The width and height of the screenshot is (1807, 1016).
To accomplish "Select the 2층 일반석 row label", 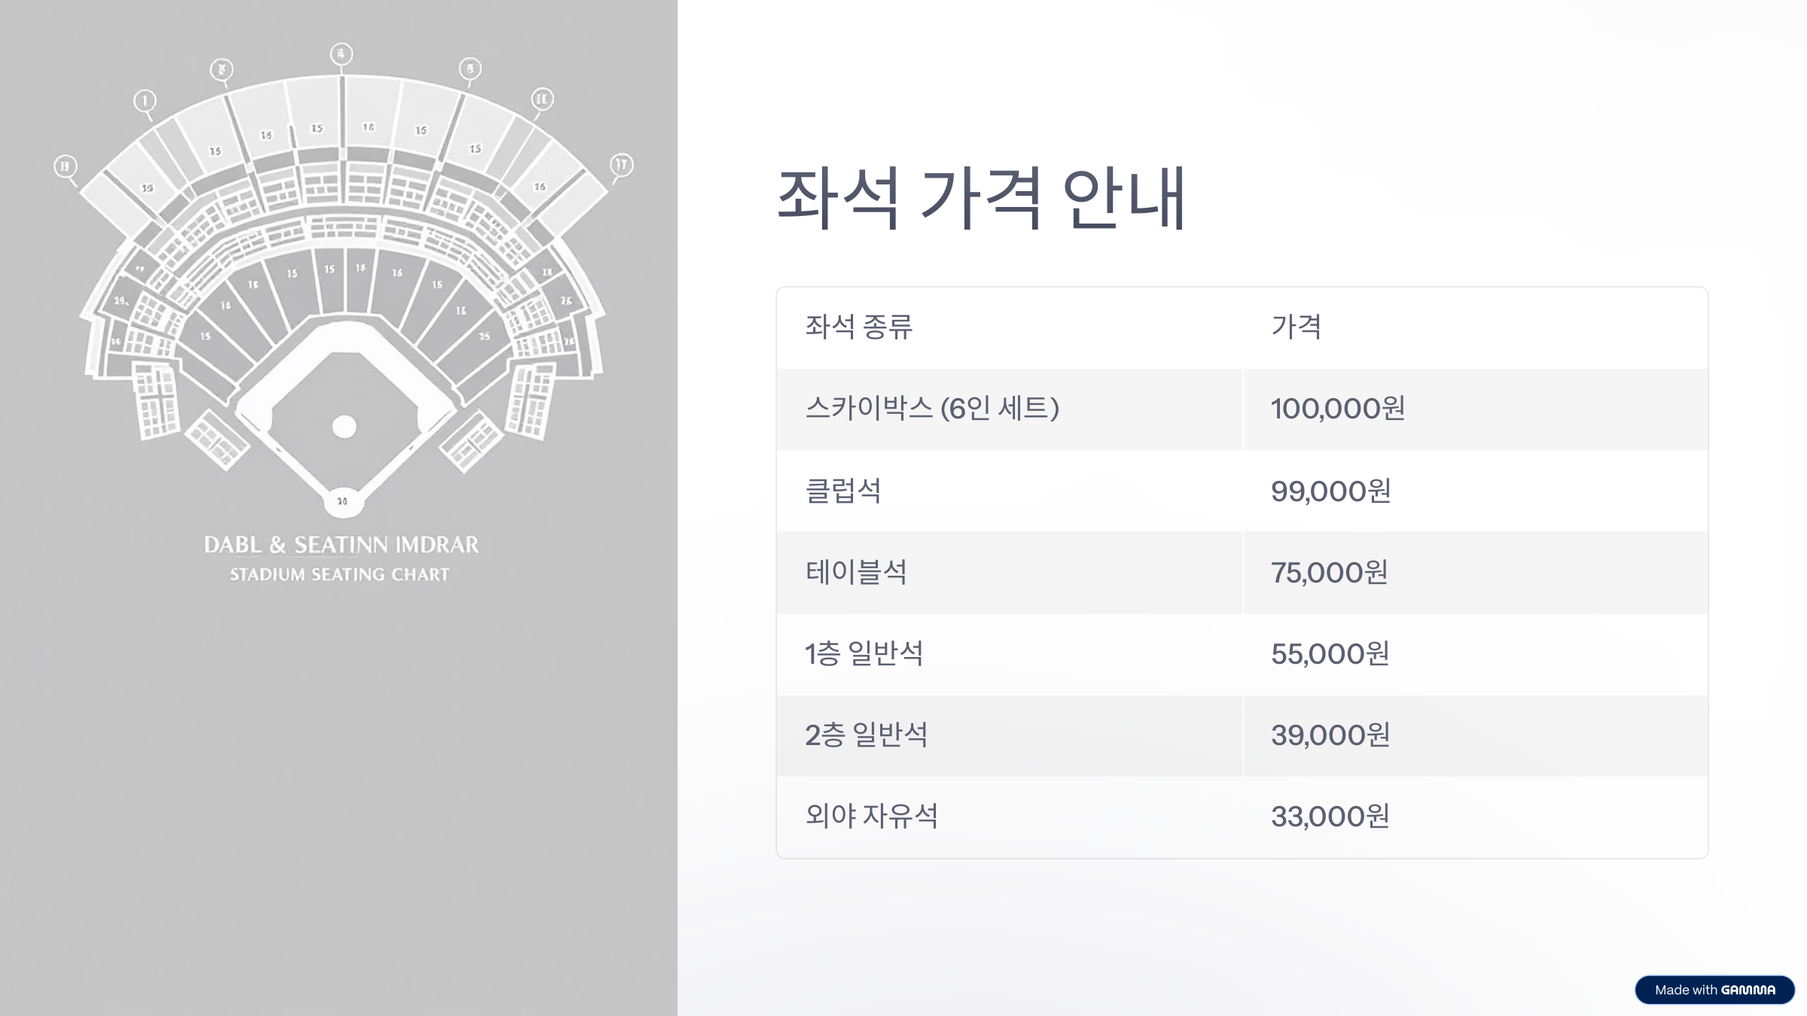I will click(x=867, y=735).
